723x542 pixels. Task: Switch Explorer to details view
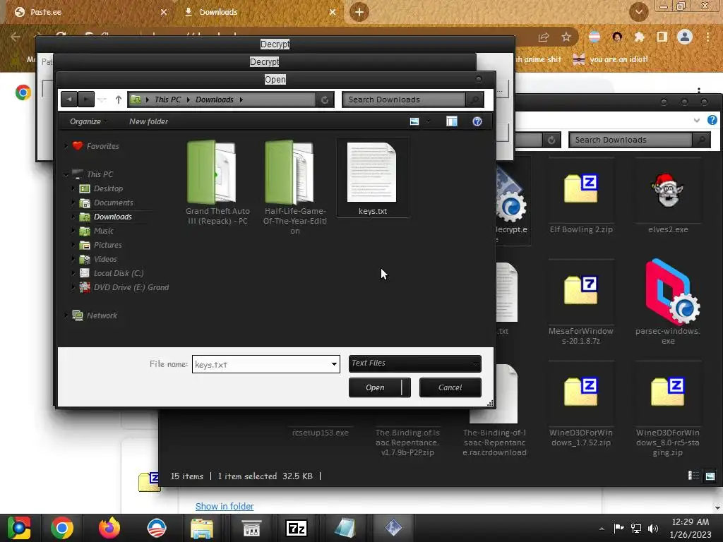(x=693, y=476)
